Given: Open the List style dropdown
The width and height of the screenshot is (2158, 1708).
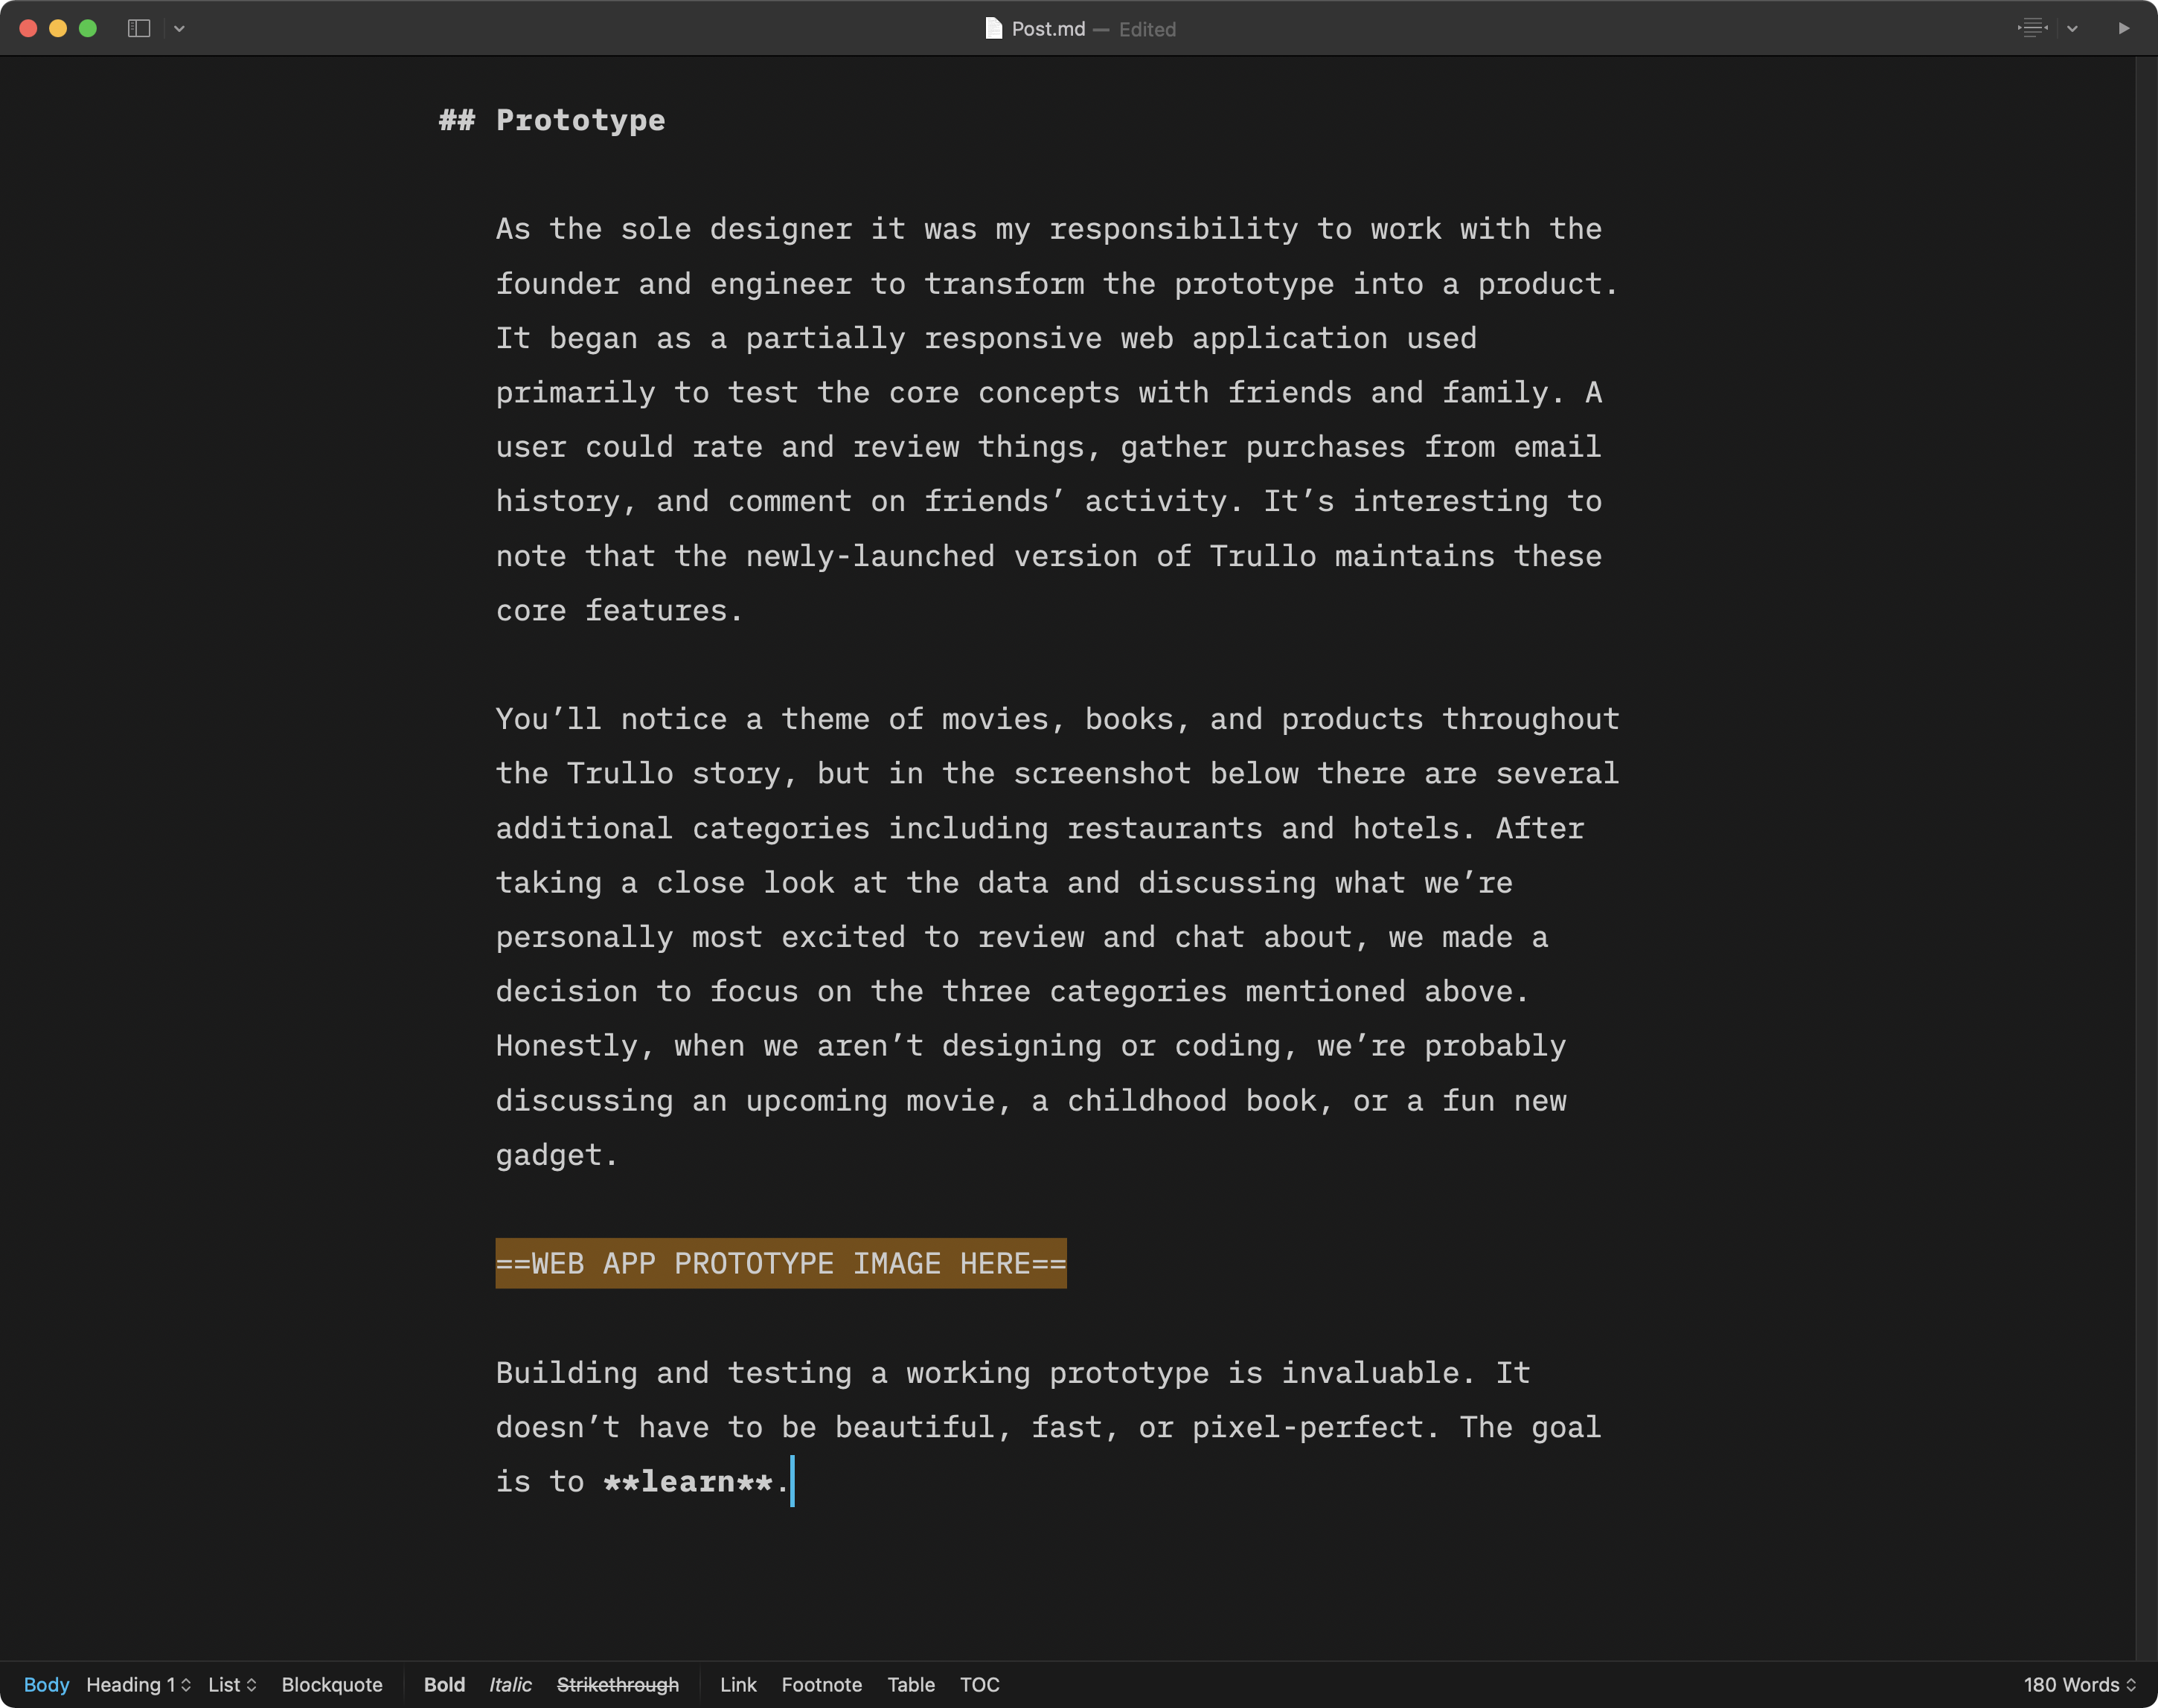Looking at the screenshot, I should pos(232,1684).
